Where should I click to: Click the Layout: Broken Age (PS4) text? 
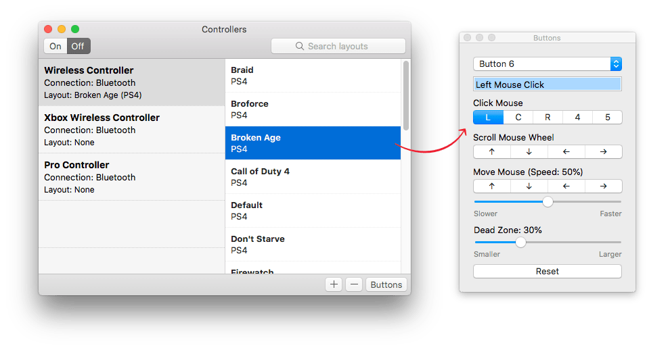93,95
